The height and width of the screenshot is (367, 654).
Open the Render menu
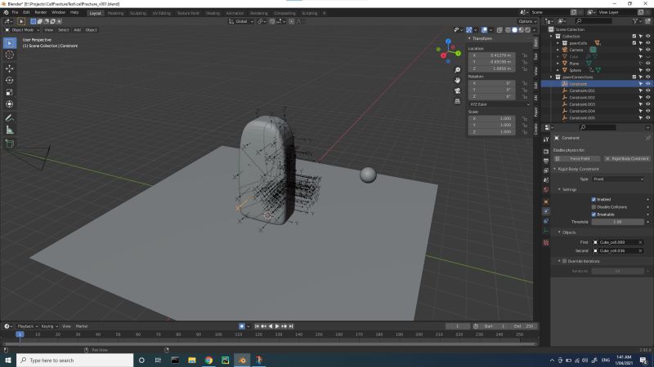pyautogui.click(x=40, y=12)
